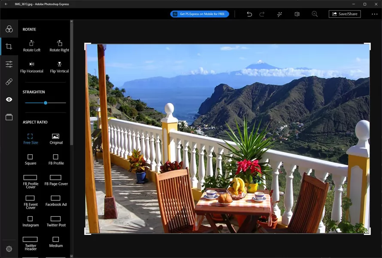Click the top-left crop corner handle

(x=88, y=46)
